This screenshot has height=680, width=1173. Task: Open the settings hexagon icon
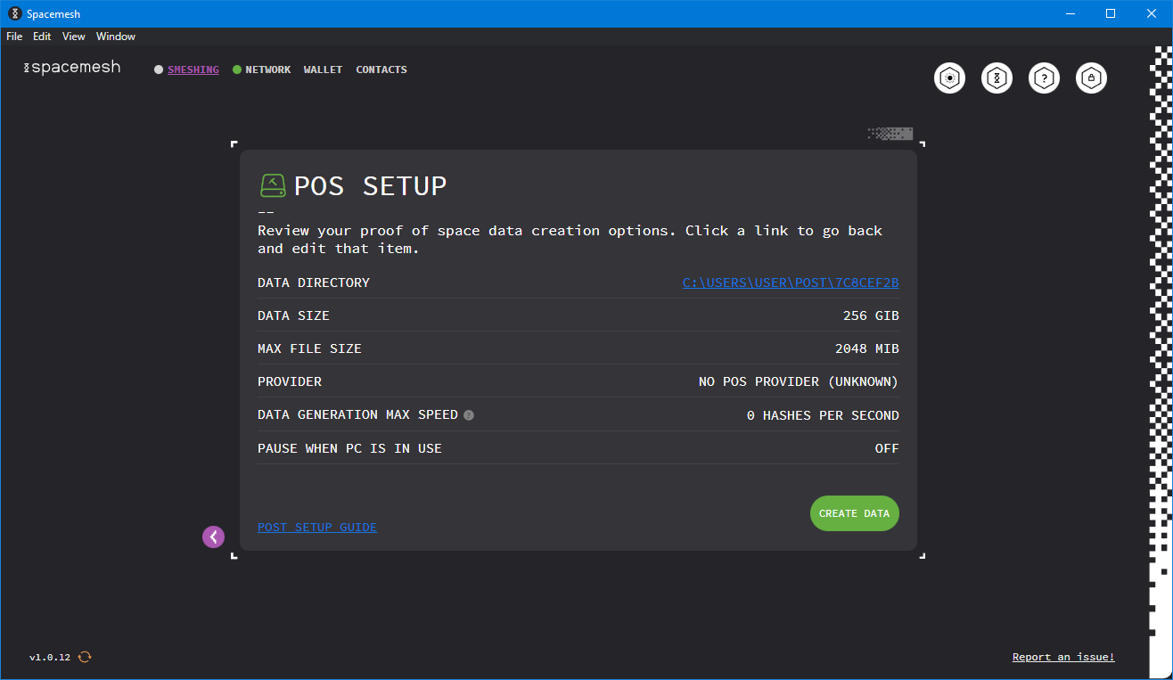950,78
